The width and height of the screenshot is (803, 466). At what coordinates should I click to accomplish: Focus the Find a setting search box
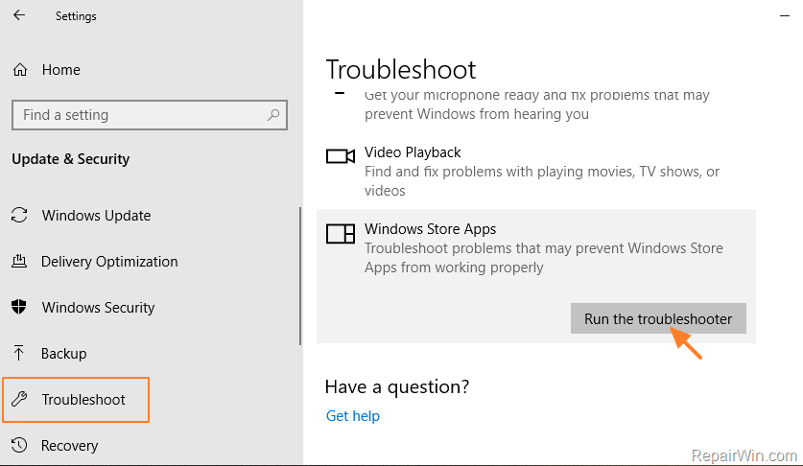pos(139,115)
